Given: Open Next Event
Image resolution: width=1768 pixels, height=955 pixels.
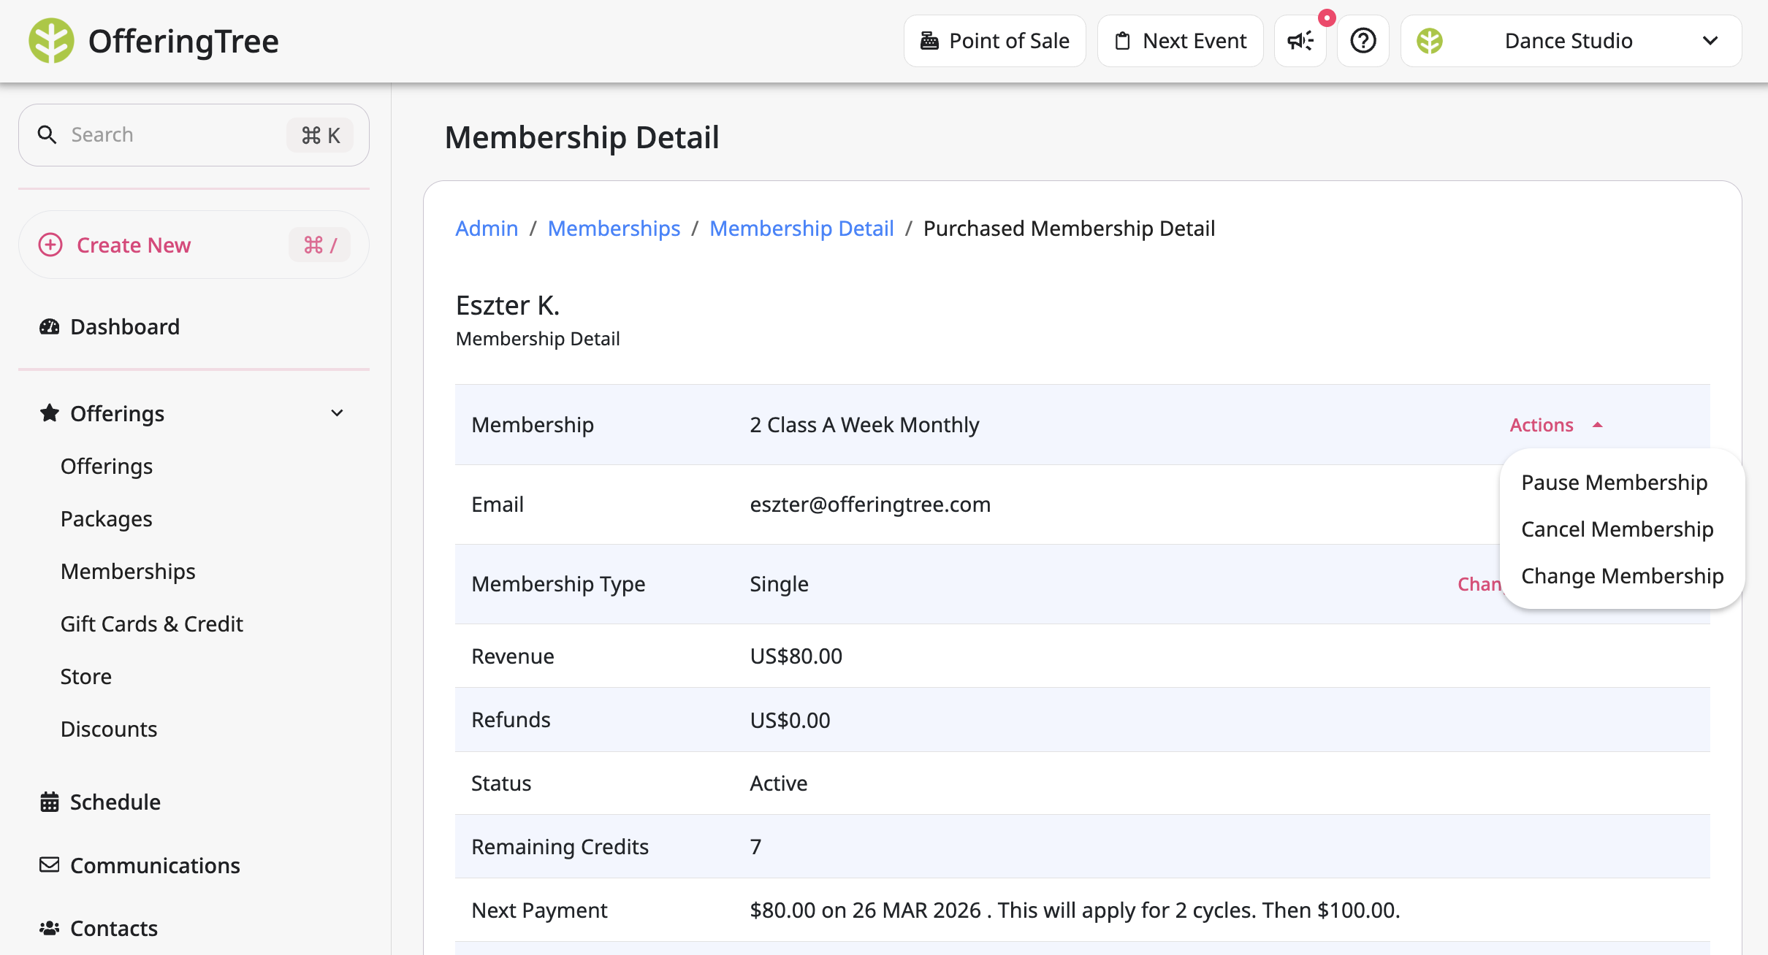Looking at the screenshot, I should tap(1180, 41).
